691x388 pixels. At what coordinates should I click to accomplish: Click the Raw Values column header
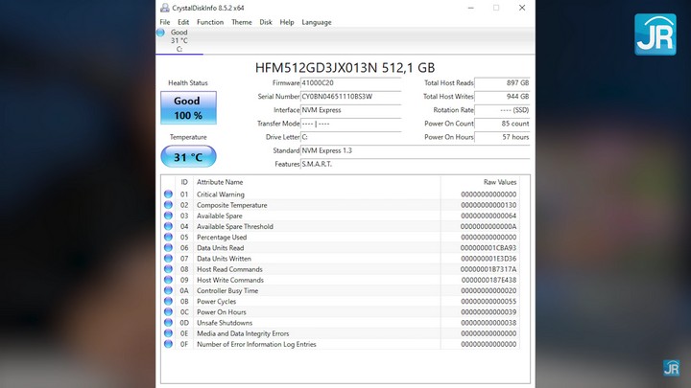[499, 182]
